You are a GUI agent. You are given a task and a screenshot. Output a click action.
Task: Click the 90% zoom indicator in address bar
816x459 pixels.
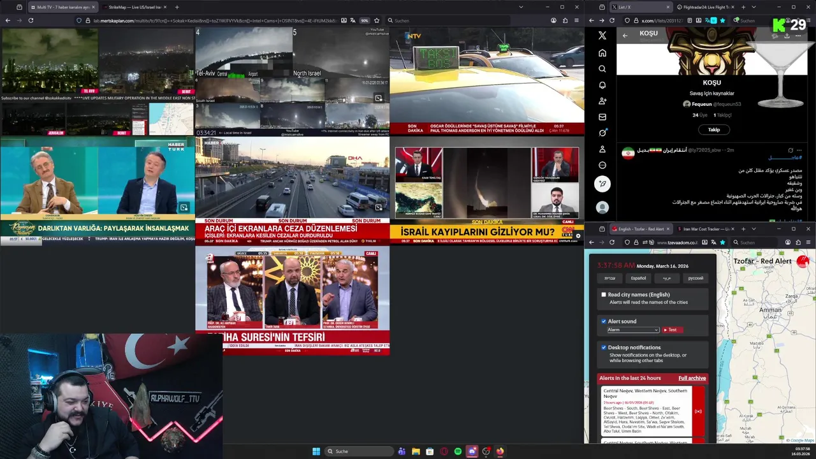[365, 20]
